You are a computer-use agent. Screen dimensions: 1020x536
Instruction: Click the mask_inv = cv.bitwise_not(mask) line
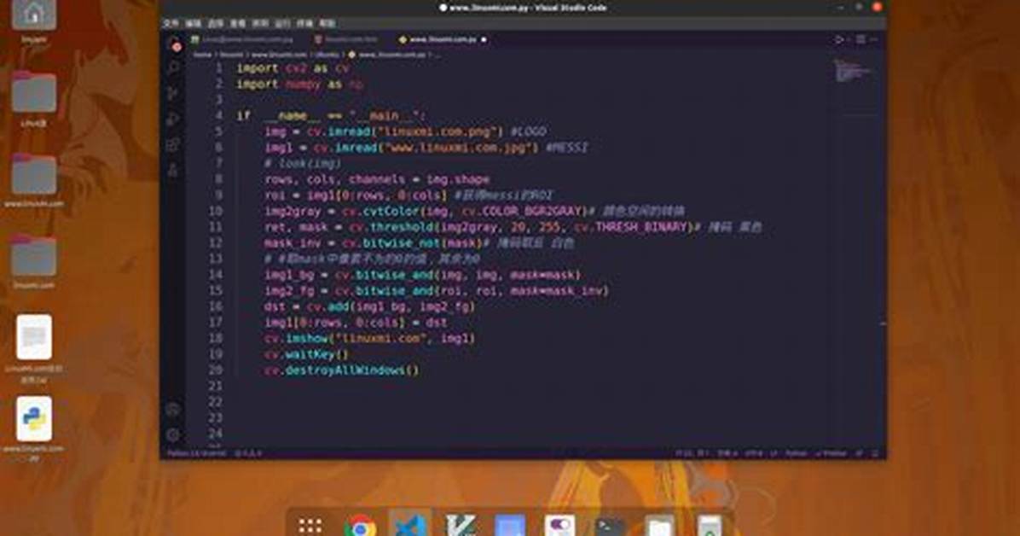[419, 243]
